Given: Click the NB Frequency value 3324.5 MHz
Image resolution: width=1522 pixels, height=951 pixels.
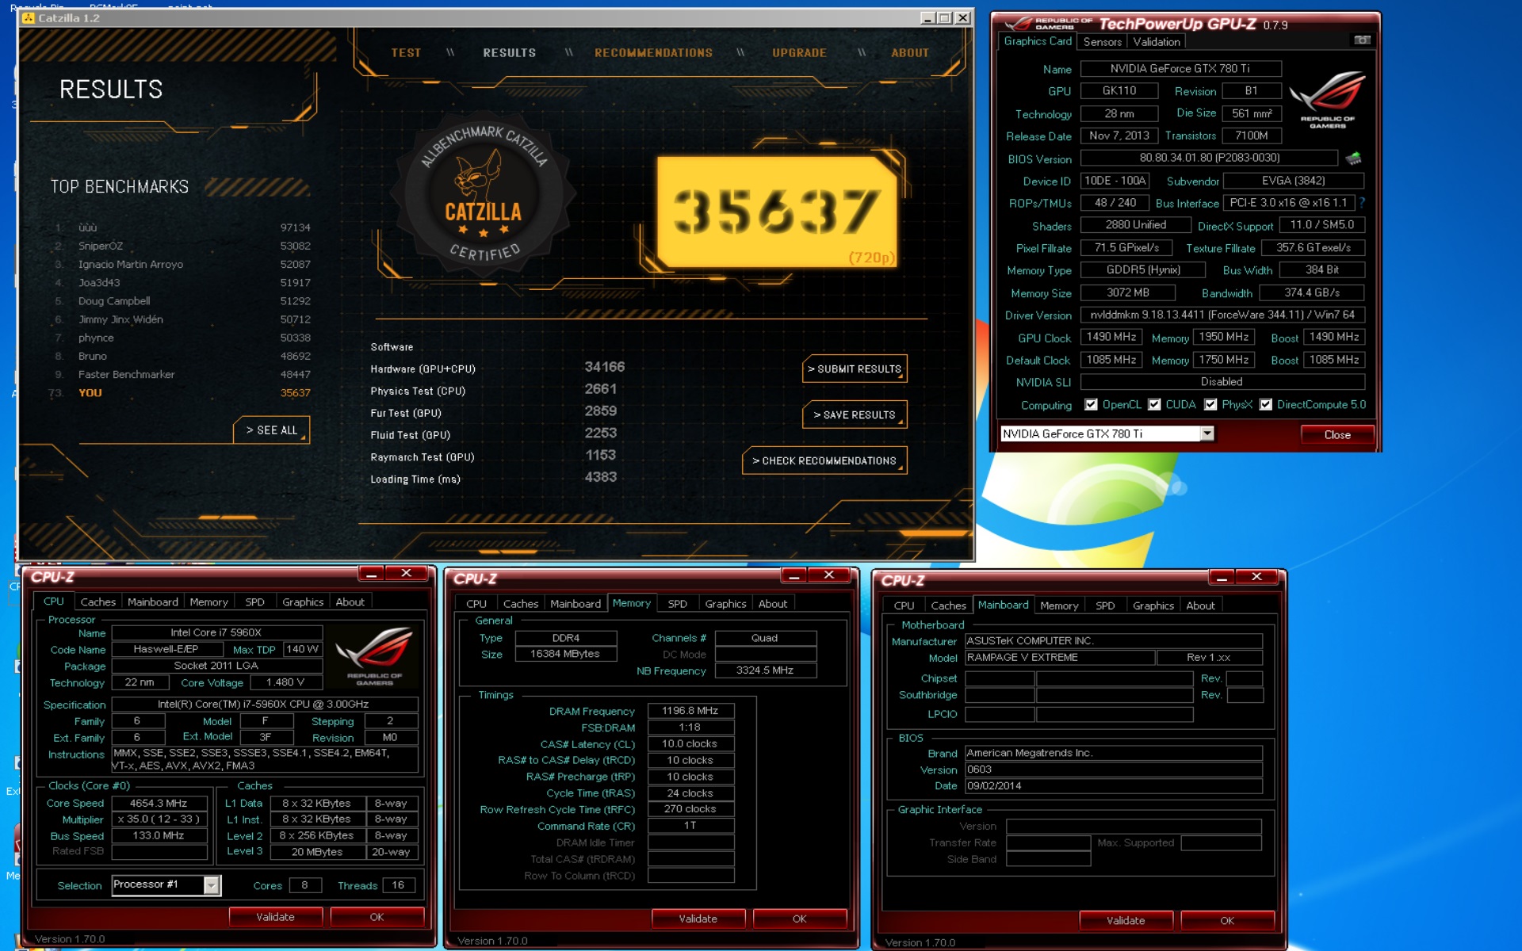Looking at the screenshot, I should click(765, 670).
